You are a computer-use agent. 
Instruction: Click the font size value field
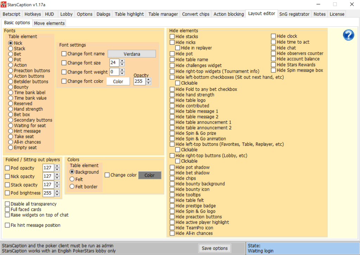tap(114, 63)
